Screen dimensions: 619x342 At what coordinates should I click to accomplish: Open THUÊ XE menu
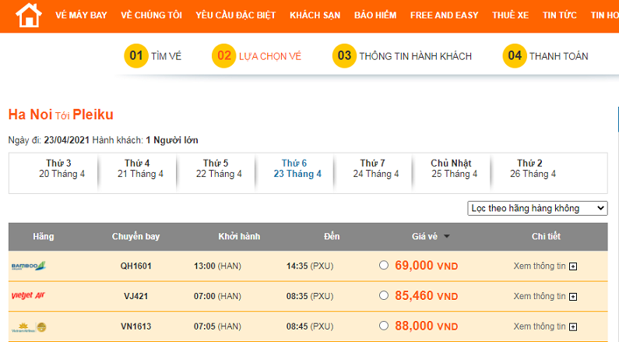coord(511,16)
